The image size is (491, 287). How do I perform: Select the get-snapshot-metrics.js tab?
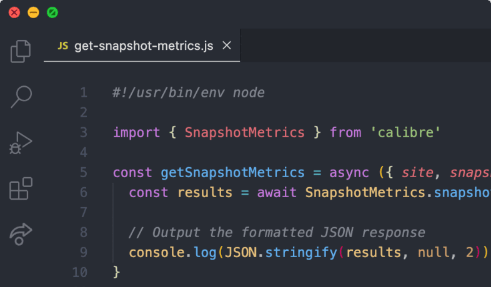[143, 46]
